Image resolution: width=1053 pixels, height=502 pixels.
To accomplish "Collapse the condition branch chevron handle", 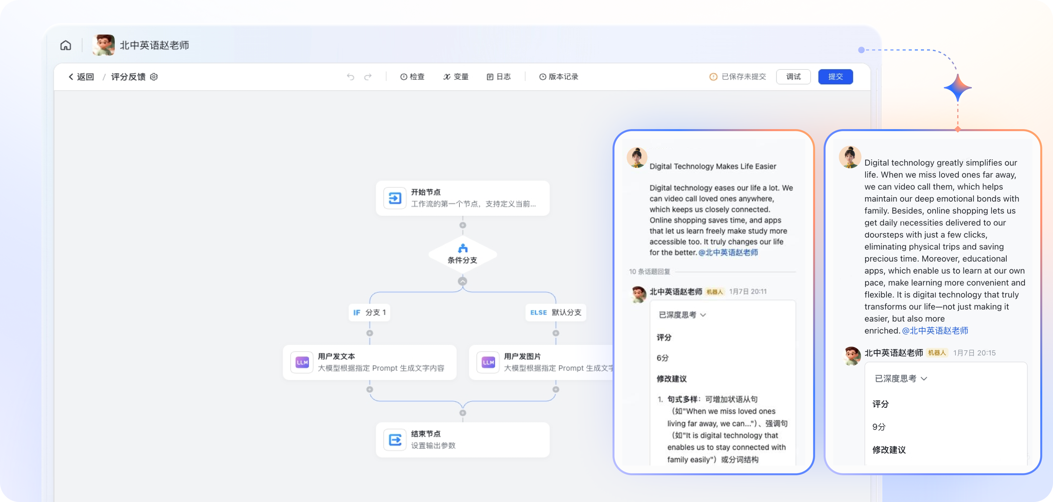I will coord(462,281).
